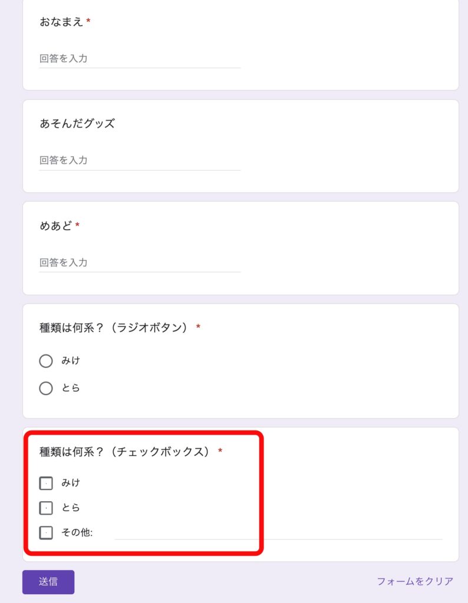
Task: Click the おなまえ answer input field
Action: 140,59
